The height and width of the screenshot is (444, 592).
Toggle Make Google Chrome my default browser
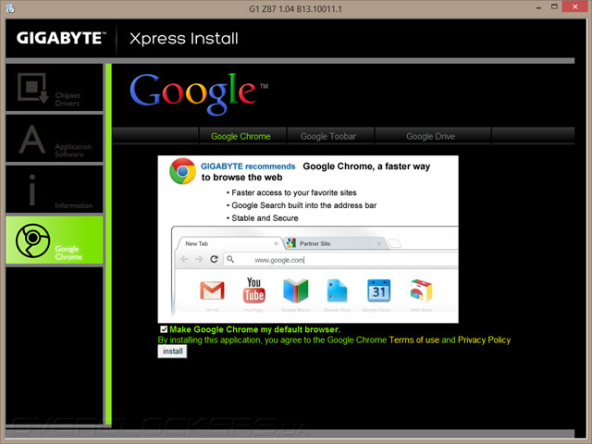[164, 329]
